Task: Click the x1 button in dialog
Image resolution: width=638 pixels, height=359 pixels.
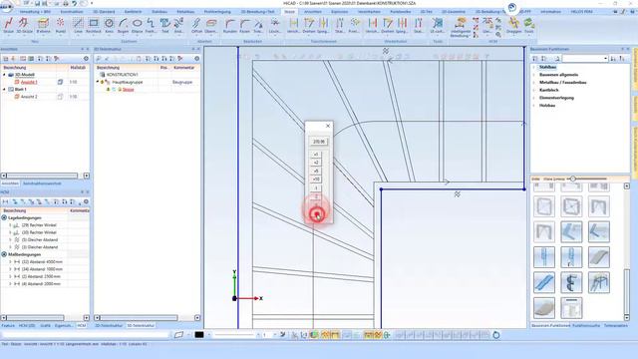Action: (316, 155)
